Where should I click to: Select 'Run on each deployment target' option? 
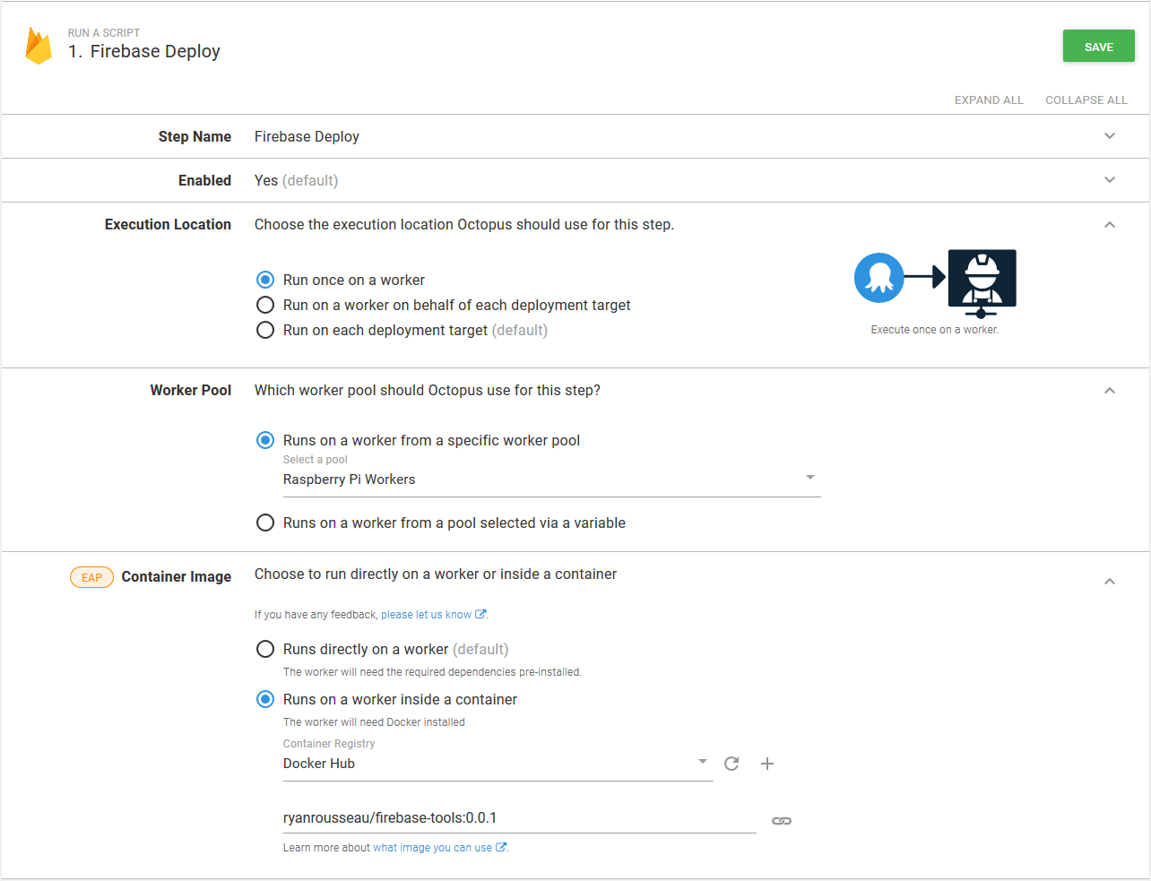[265, 330]
